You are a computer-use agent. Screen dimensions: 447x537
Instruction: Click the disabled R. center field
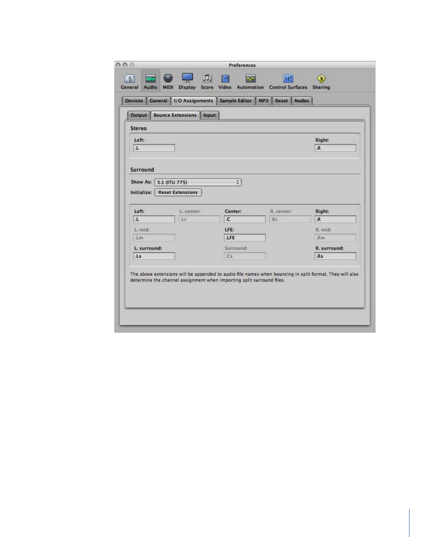[x=290, y=219]
